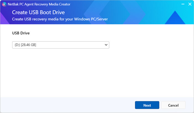Click the window title text in title bar
This screenshot has height=113, width=194.
tap(39, 4)
